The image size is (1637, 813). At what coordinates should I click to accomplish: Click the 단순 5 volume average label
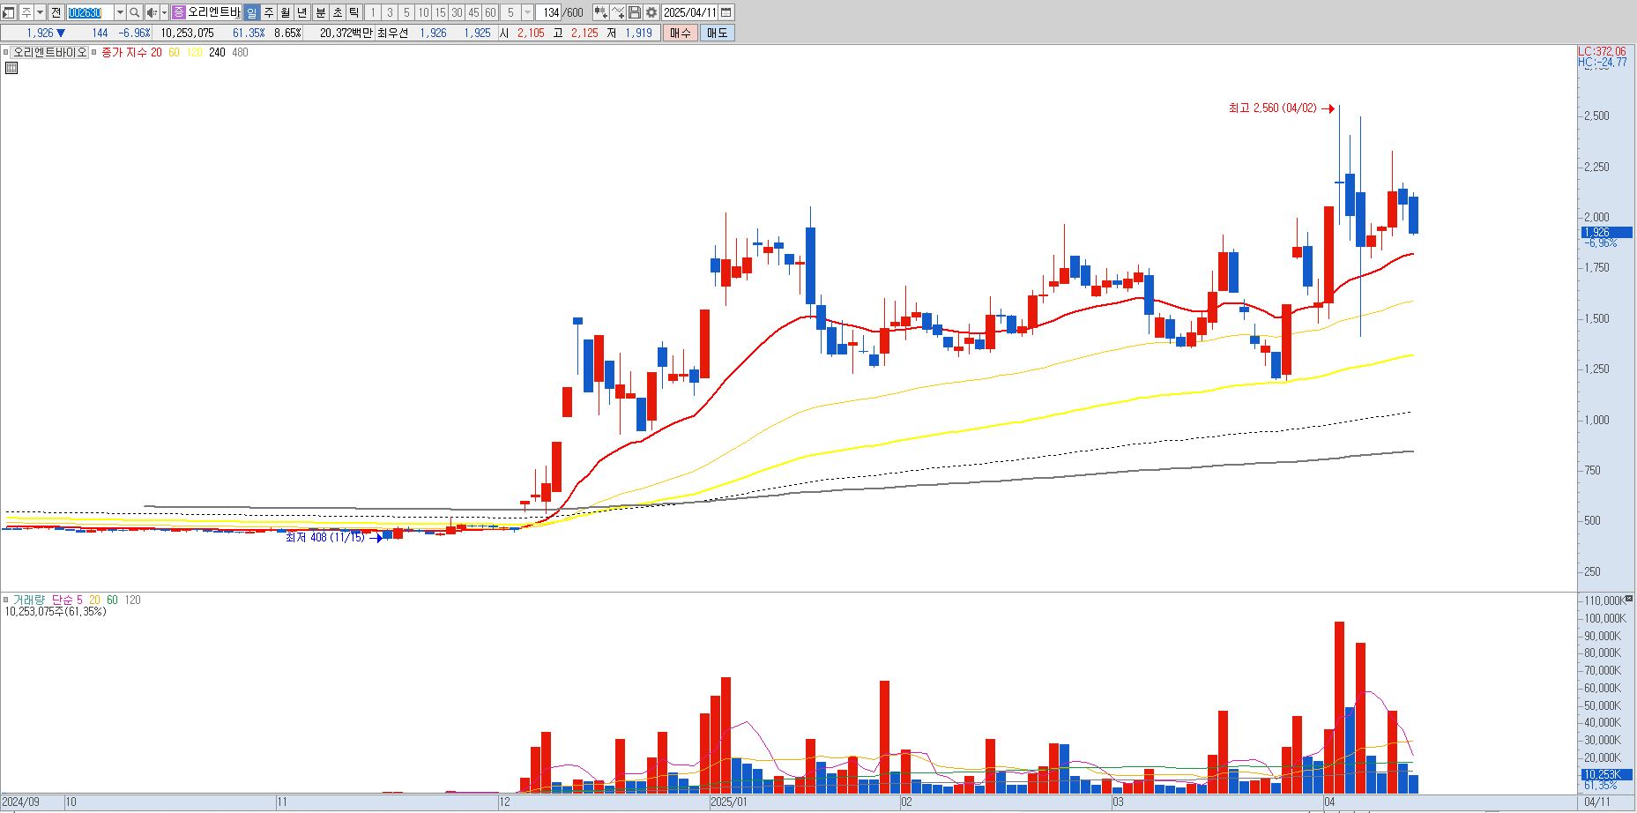[x=67, y=600]
